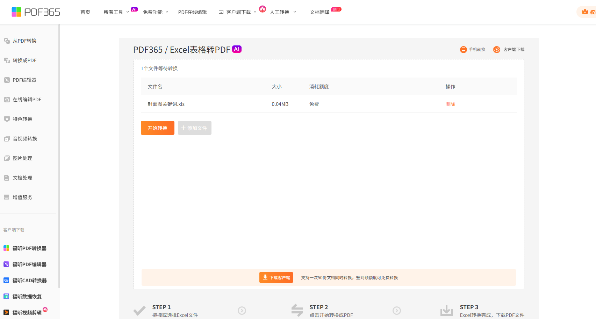Screen dimensions: 596x319
Task: Expand the 客户端下载 nav dropdown arrow
Action: click(x=255, y=12)
